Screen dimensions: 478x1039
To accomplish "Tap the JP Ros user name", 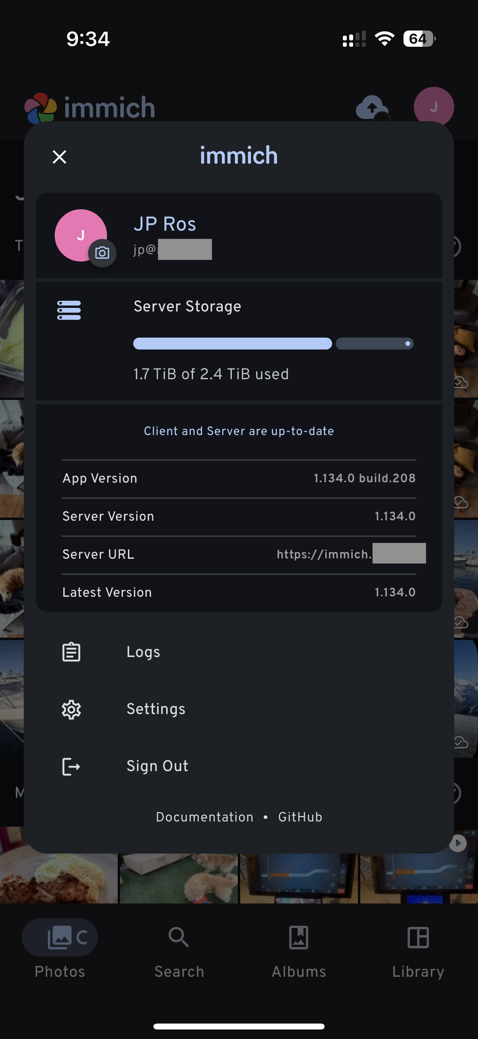I will [164, 224].
